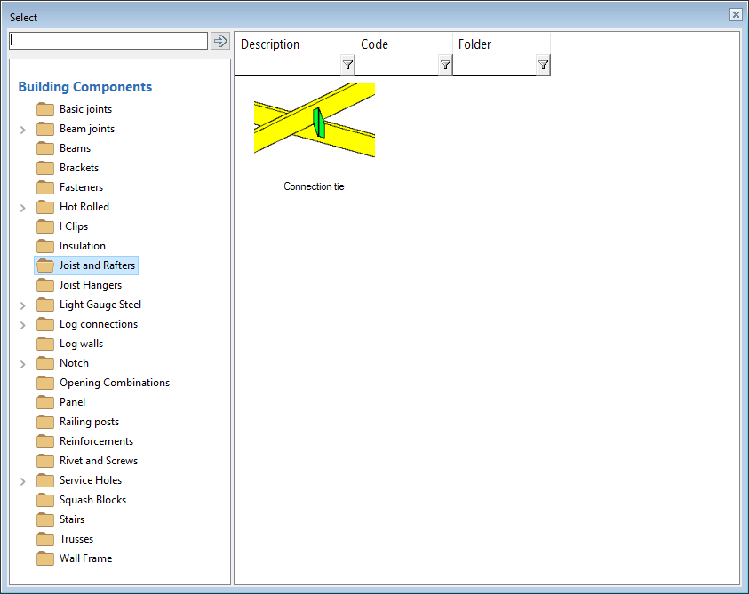Open the Description column filter
749x594 pixels.
(x=347, y=65)
